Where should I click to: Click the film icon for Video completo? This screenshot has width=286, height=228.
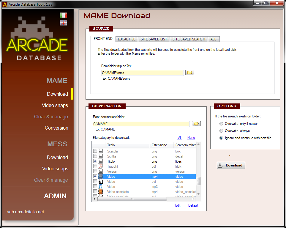tap(100, 192)
